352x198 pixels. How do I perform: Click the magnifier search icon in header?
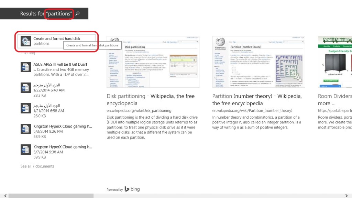point(78,14)
